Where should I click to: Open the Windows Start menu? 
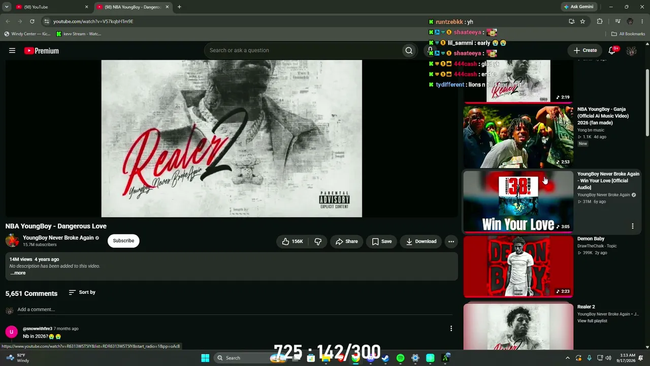coord(205,358)
